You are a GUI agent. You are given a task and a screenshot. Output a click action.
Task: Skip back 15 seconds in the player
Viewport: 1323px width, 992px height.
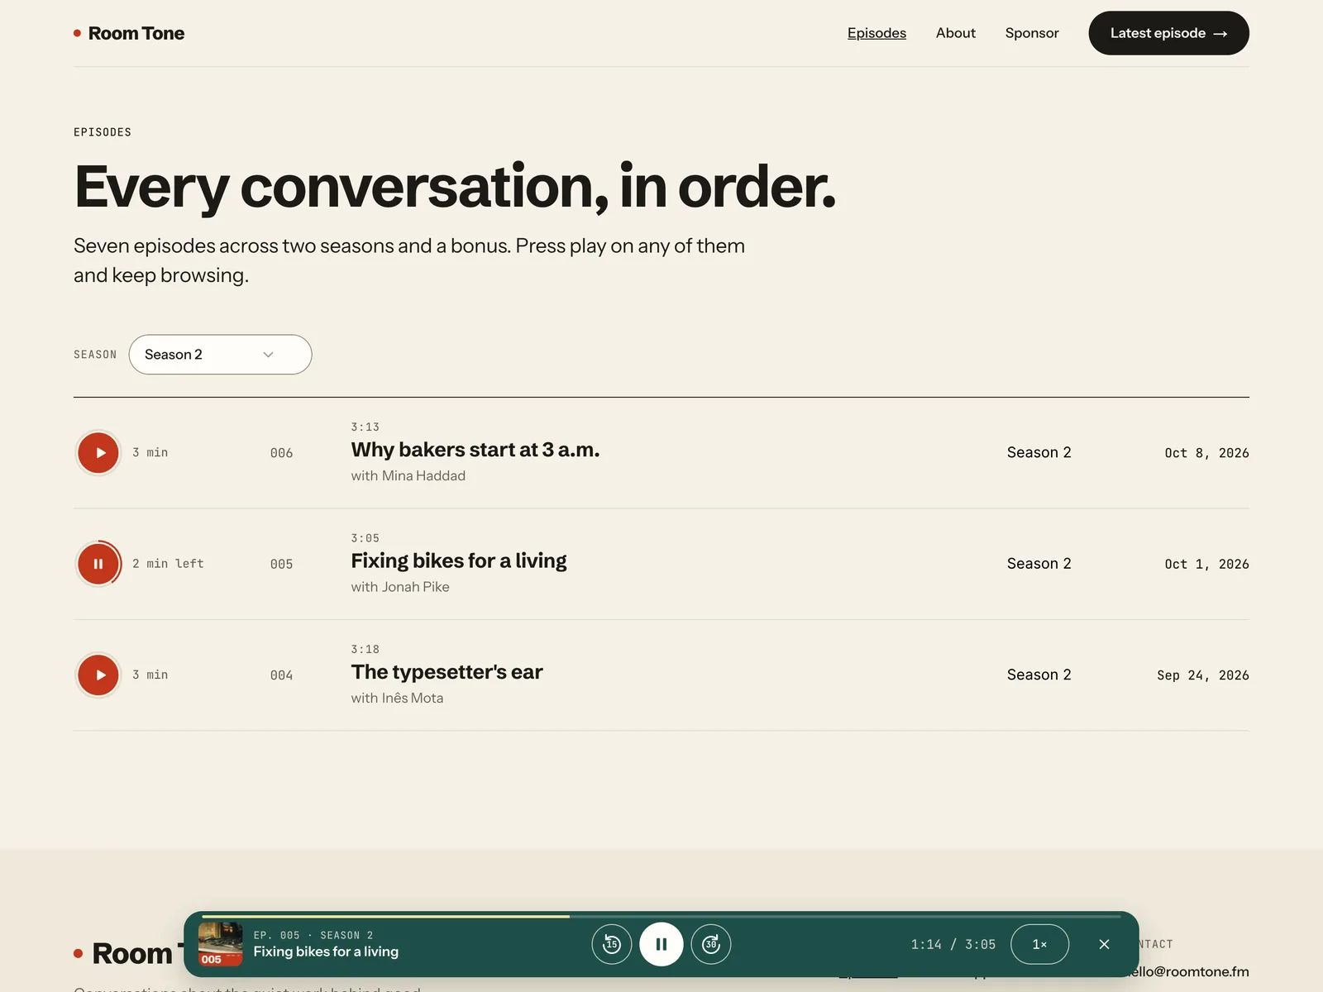pos(612,944)
